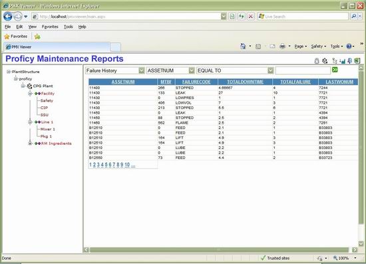
Task: Click the green Excel export icon
Action: (357, 61)
